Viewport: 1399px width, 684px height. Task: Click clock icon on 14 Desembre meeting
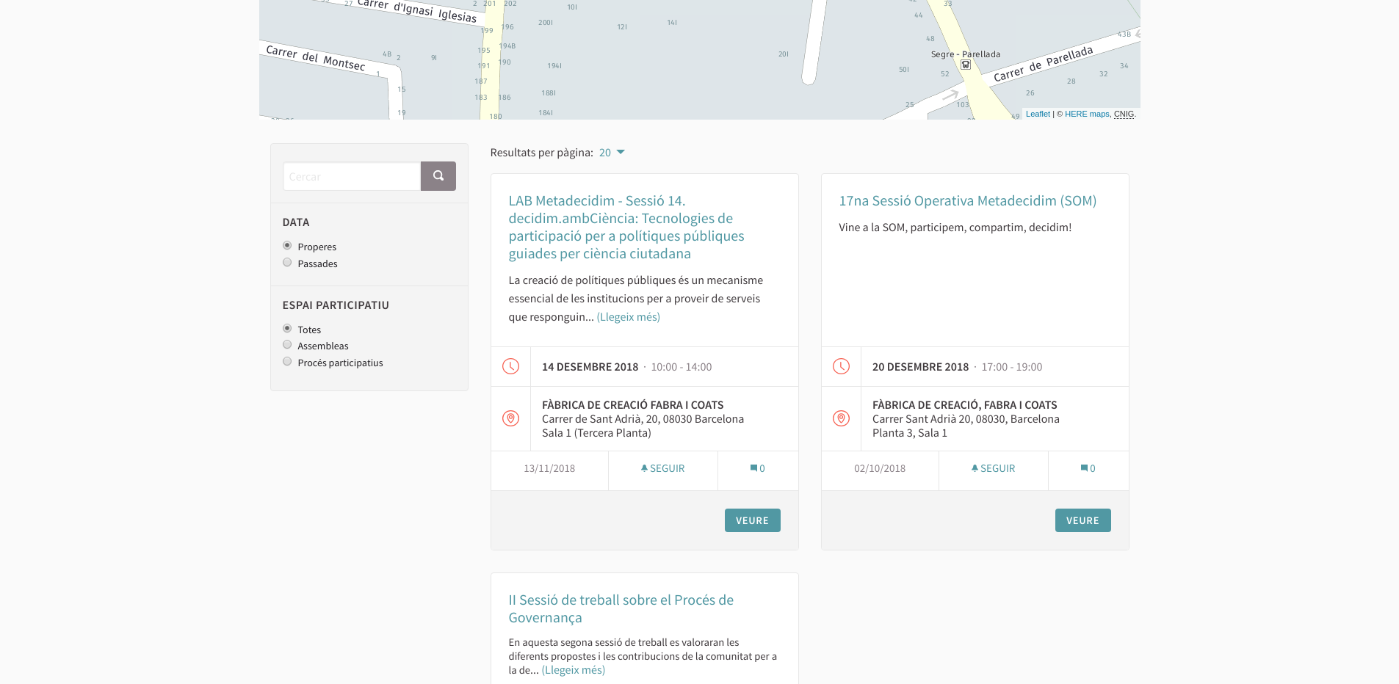click(x=510, y=366)
